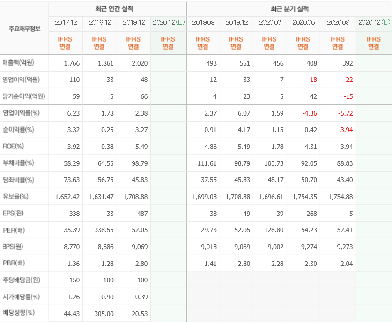Screen dimensions: 392x324
Task: Click the 부채비율(%) row label
Action: (x=18, y=163)
